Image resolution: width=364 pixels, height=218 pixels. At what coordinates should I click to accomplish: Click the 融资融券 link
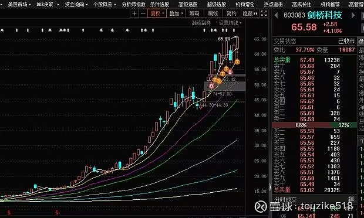[201, 23]
